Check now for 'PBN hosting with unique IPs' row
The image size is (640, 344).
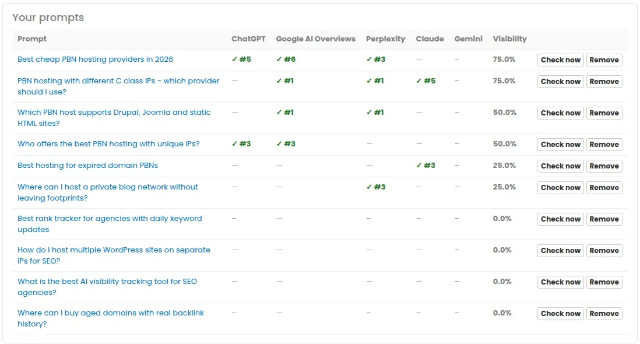(x=560, y=145)
